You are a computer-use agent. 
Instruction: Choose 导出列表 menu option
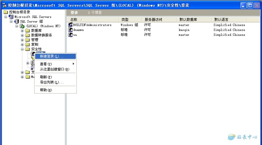tap(55, 82)
